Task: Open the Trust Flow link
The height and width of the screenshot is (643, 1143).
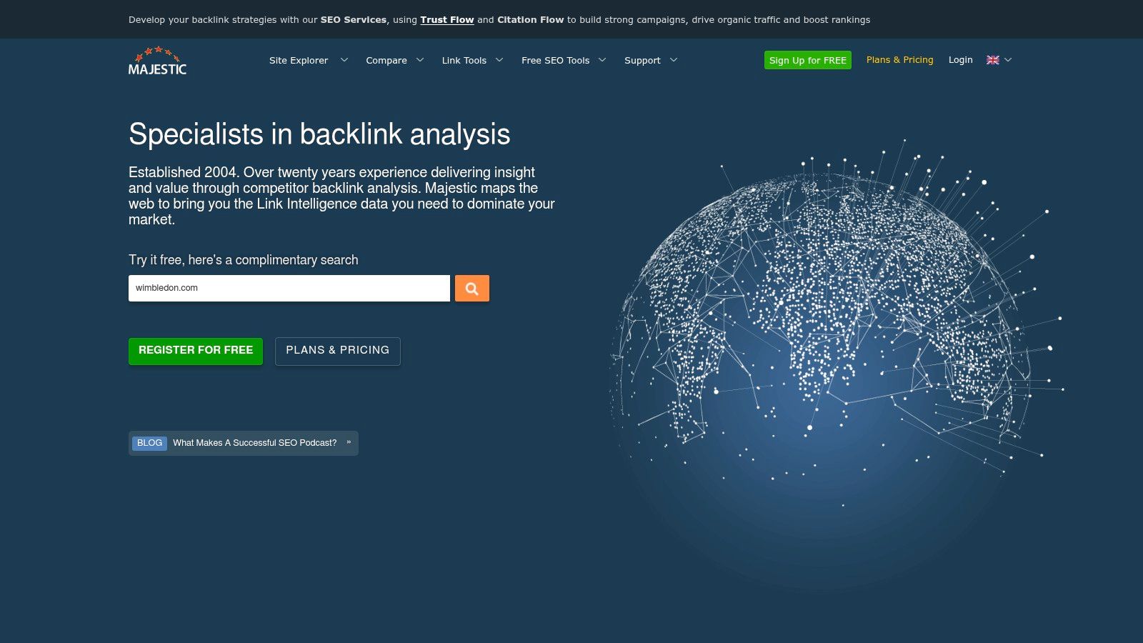Action: pyautogui.click(x=447, y=20)
